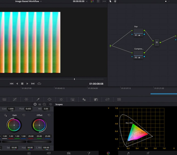The image size is (177, 155).
Task: Open the Tracker palette
Action: click(61, 99)
